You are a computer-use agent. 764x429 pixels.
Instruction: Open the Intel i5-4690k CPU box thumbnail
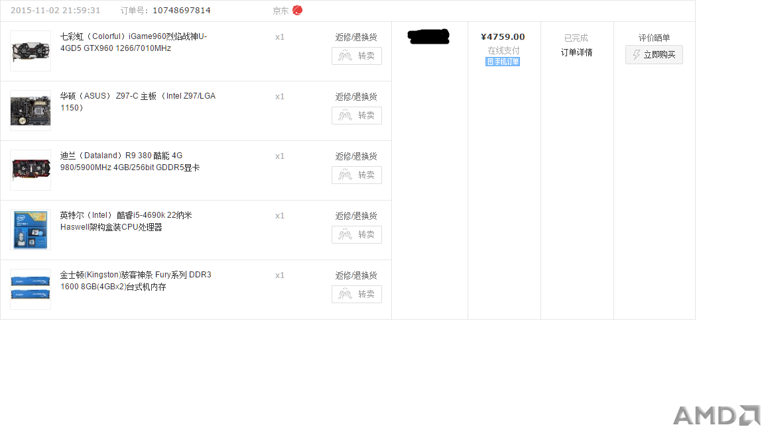pos(31,230)
